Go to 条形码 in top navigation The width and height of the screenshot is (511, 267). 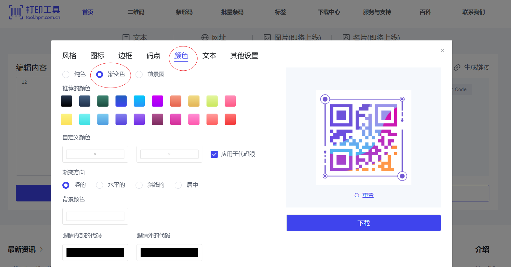pos(184,12)
